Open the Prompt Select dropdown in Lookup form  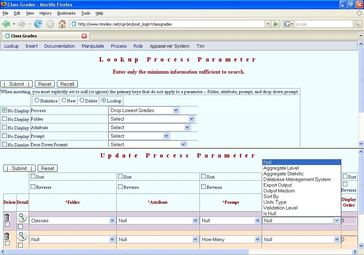(x=139, y=136)
